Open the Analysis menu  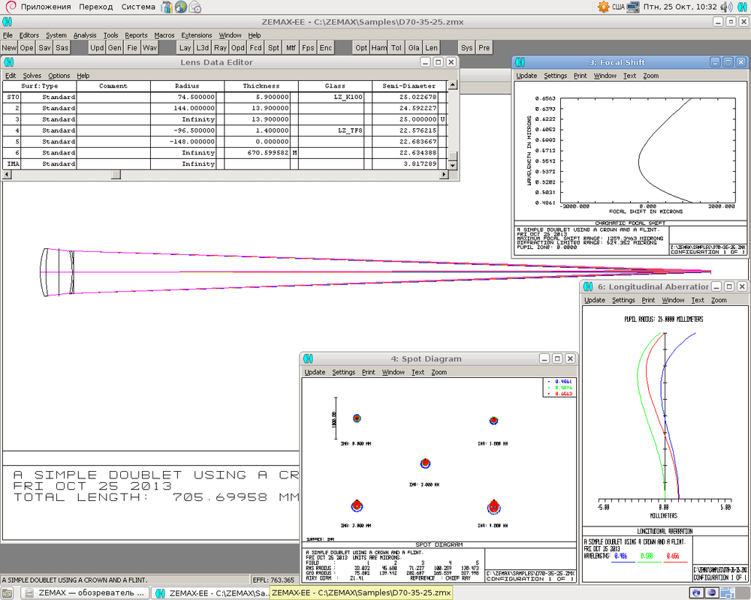(85, 35)
